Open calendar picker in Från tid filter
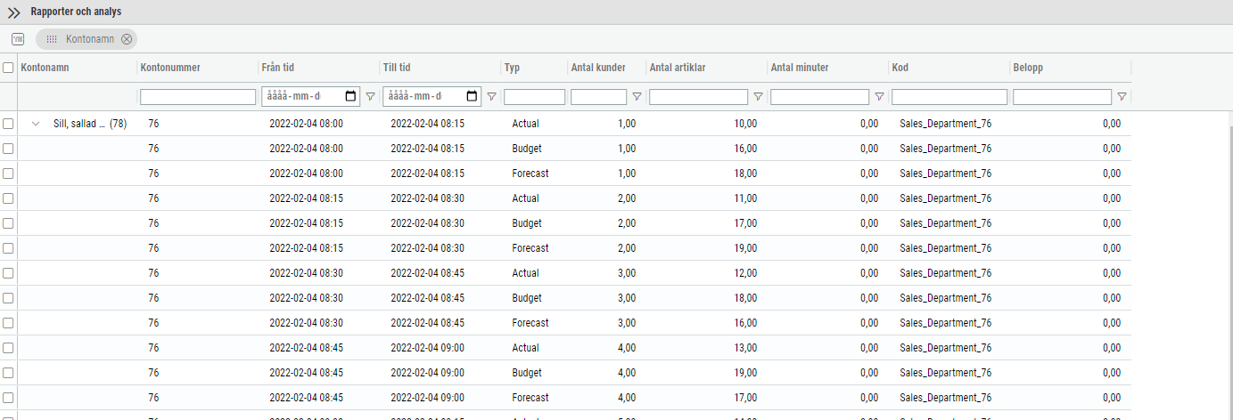This screenshot has height=420, width=1233. click(x=350, y=96)
